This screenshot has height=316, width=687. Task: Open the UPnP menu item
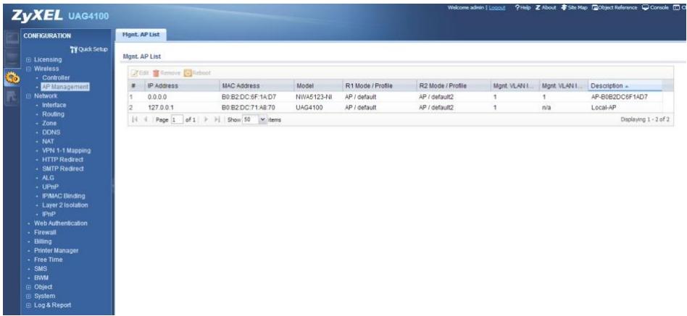click(51, 187)
